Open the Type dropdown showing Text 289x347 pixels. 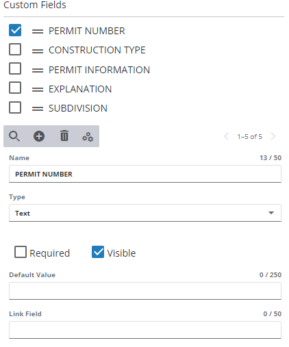coord(145,213)
